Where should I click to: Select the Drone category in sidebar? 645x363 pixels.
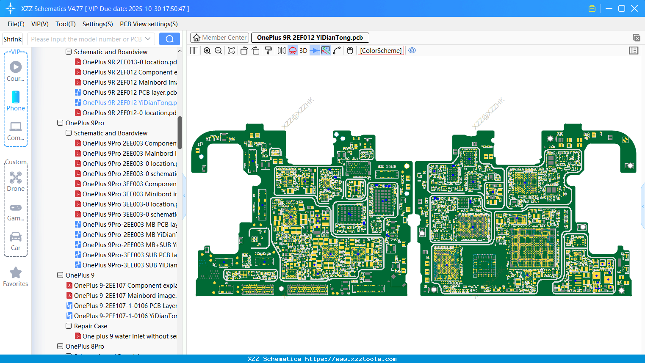coord(16,181)
